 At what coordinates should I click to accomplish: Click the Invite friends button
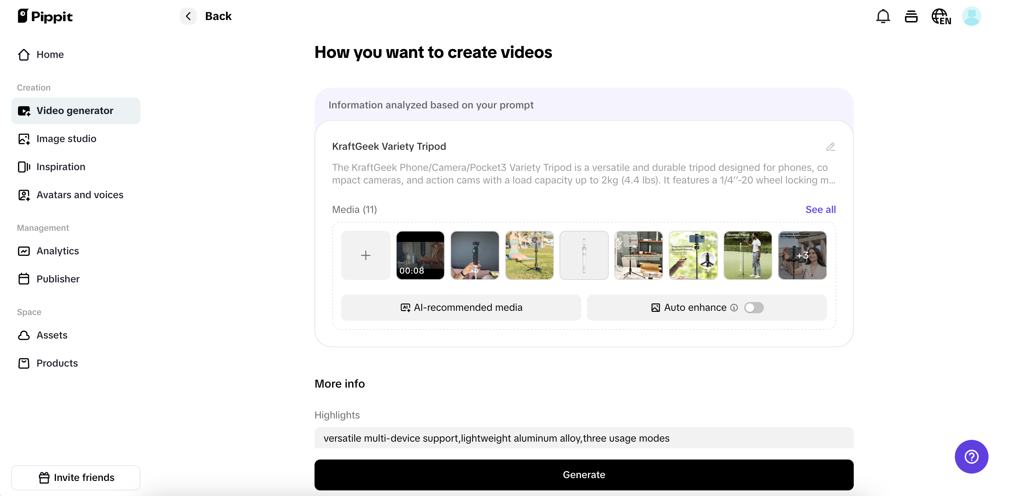tap(76, 477)
